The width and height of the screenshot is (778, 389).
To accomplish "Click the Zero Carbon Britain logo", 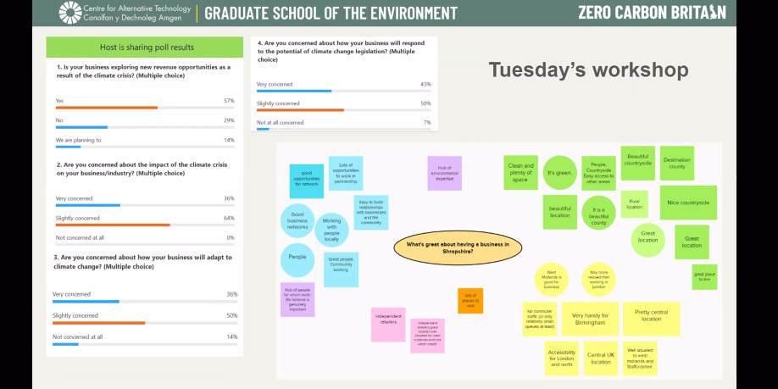I will (x=652, y=13).
